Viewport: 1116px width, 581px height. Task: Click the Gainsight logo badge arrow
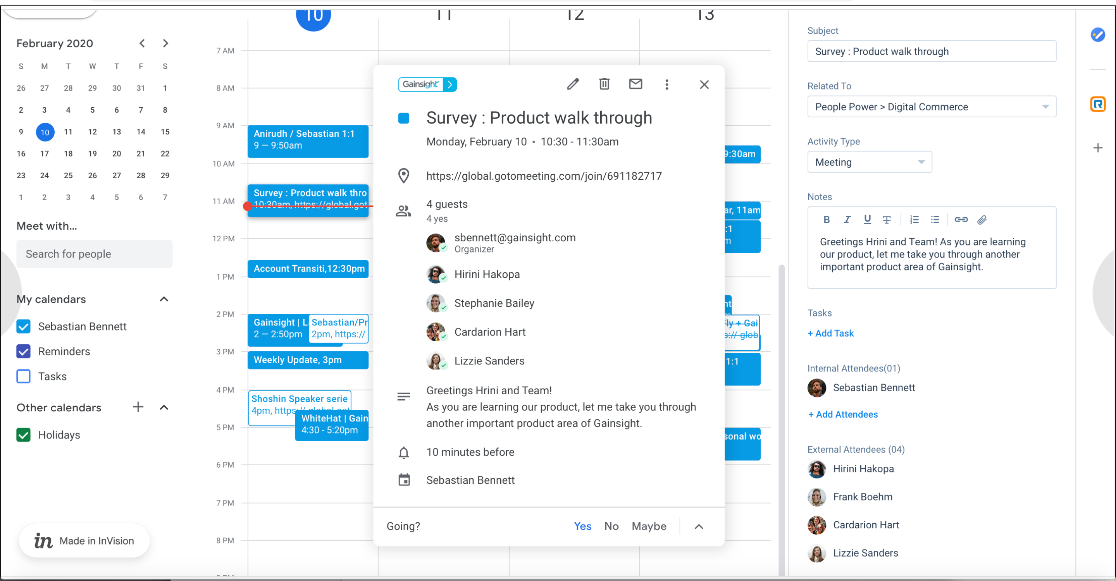450,84
